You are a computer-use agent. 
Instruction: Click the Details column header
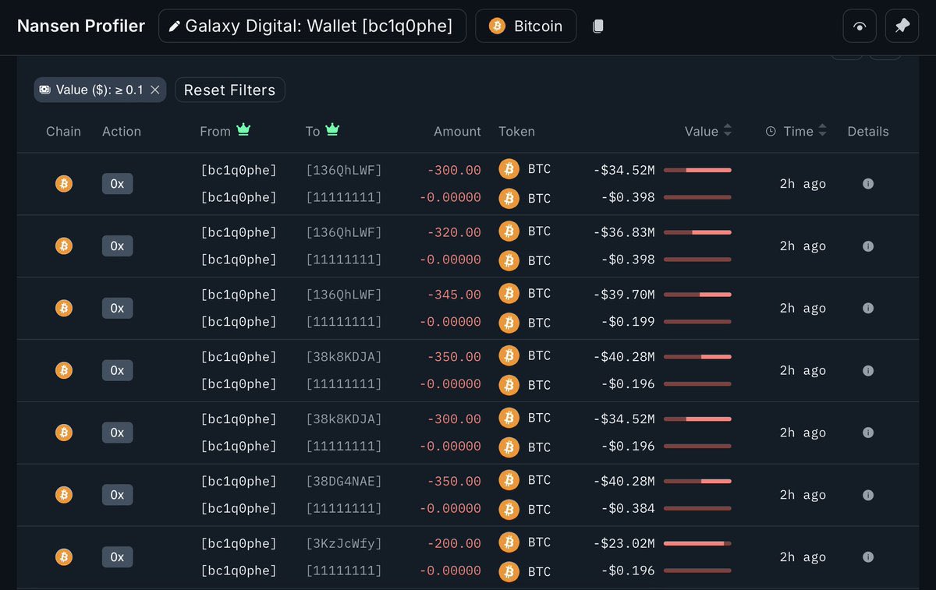pos(868,132)
